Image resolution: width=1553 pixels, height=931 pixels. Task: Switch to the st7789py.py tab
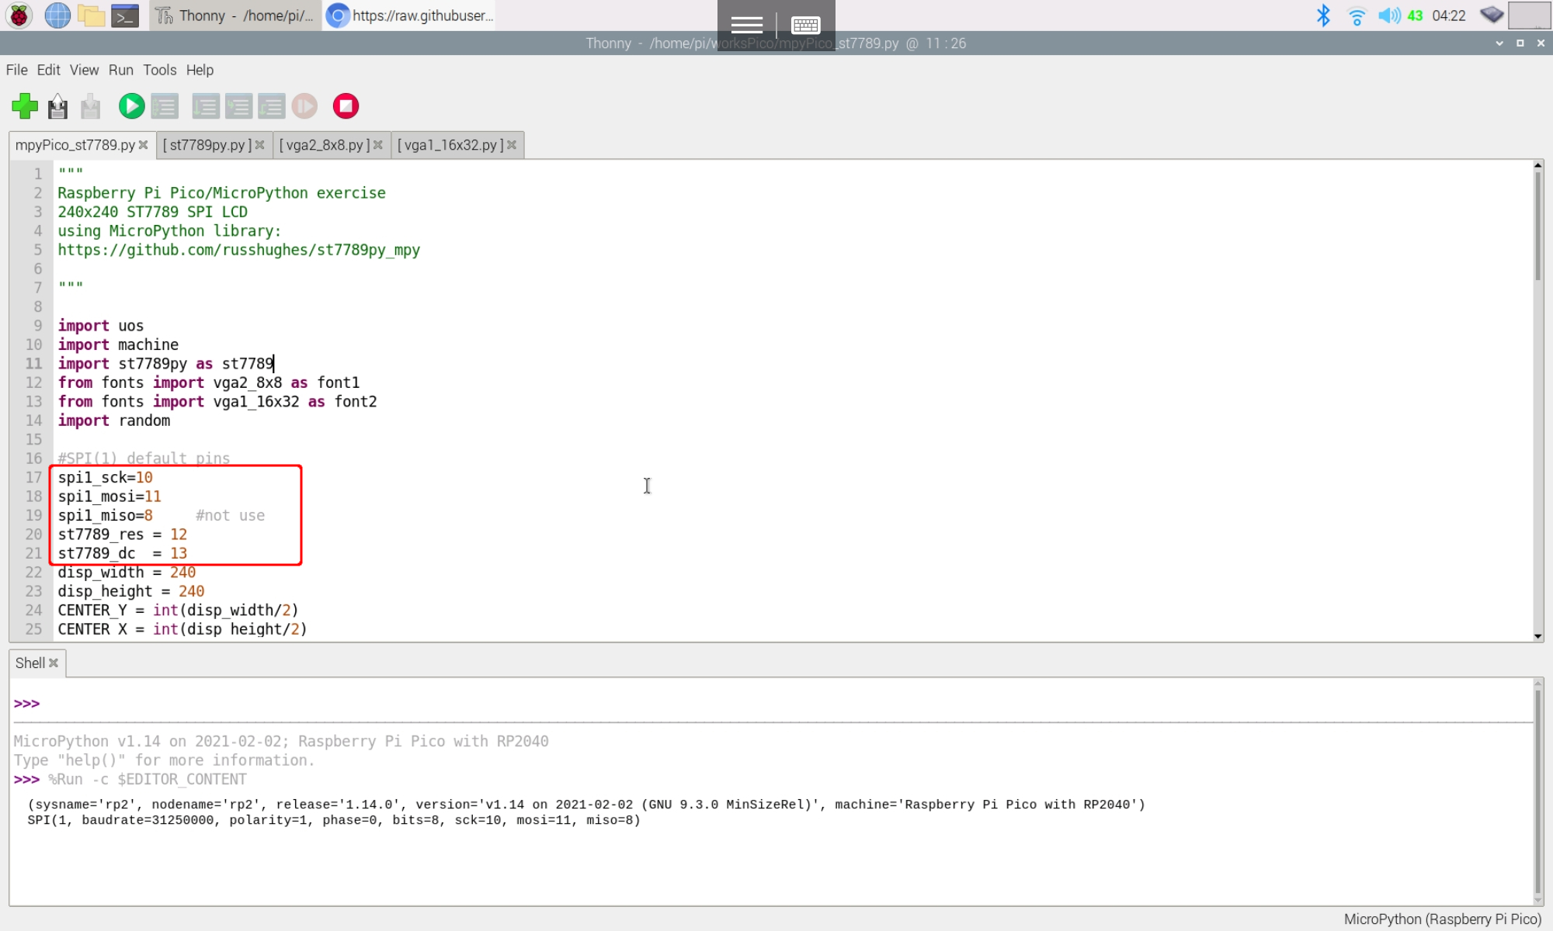[x=207, y=145]
